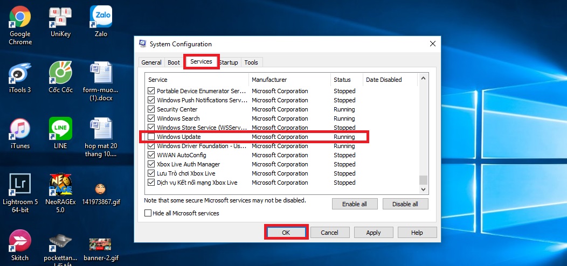Image resolution: width=567 pixels, height=266 pixels.
Task: Click the Enable all button
Action: [x=355, y=204]
